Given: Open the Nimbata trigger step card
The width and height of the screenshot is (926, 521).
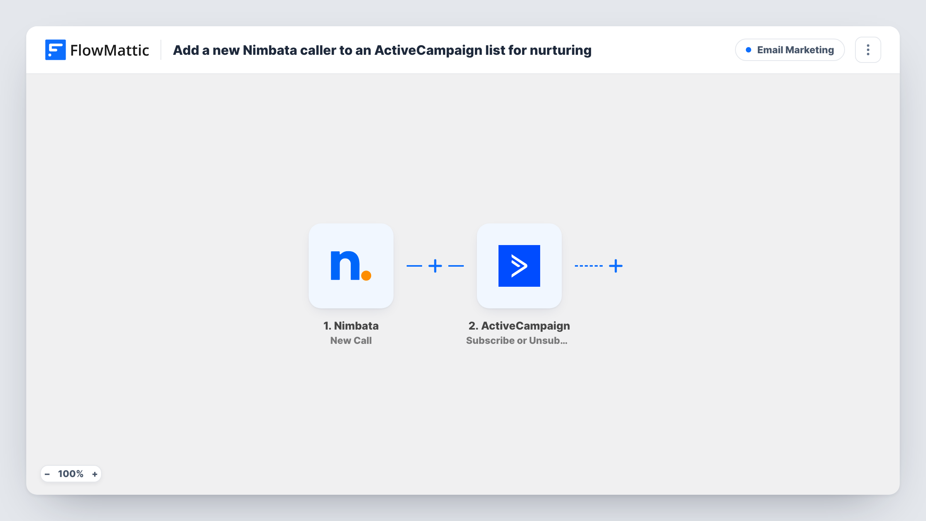Looking at the screenshot, I should click(x=351, y=266).
